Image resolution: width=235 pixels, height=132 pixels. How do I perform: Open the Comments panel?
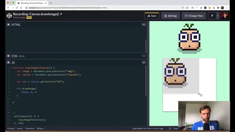[x=30, y=129]
